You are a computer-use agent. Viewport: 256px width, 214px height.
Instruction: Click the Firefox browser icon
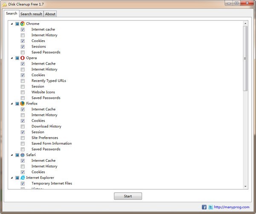point(23,104)
